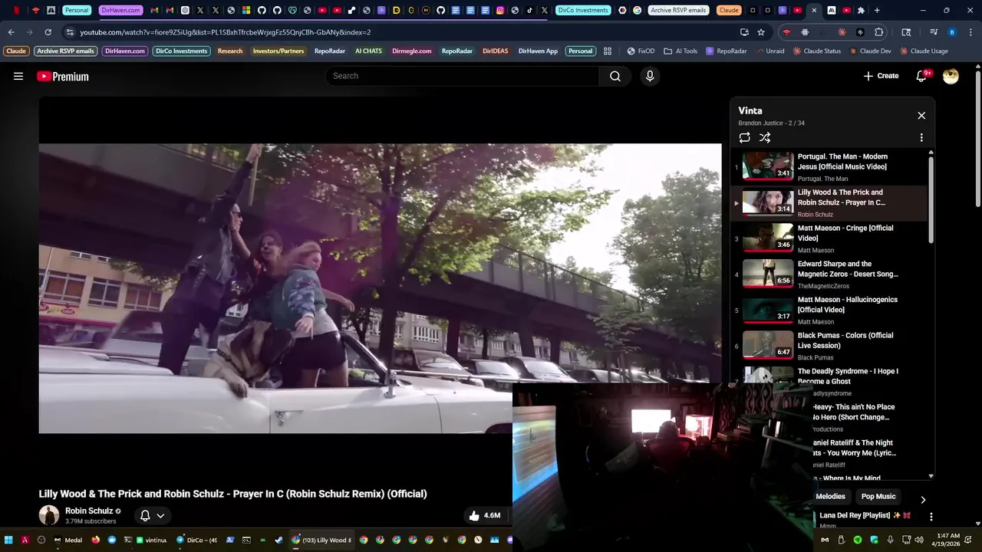982x552 pixels.
Task: Open Claude Status bookmark
Action: (x=817, y=51)
